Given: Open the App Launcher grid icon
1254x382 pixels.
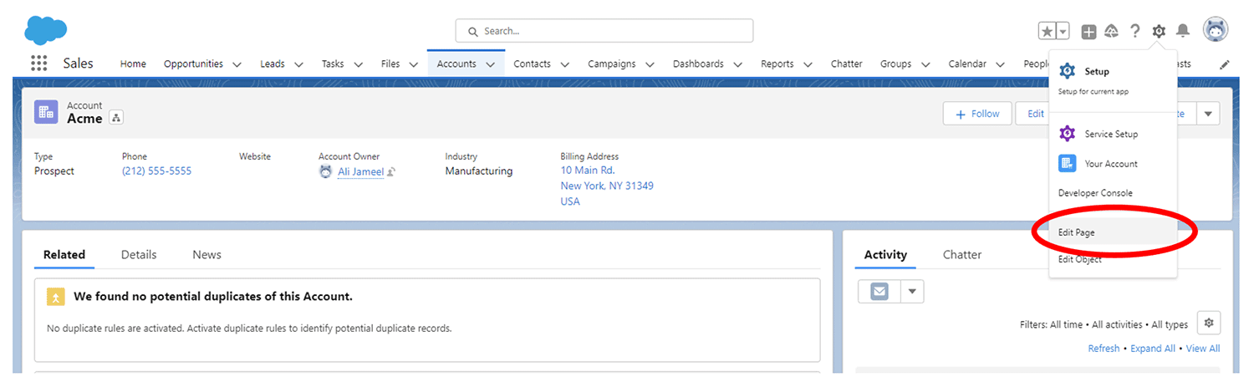Looking at the screenshot, I should point(38,64).
